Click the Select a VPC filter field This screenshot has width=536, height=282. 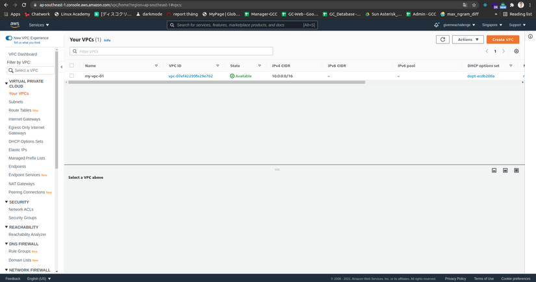point(31,70)
